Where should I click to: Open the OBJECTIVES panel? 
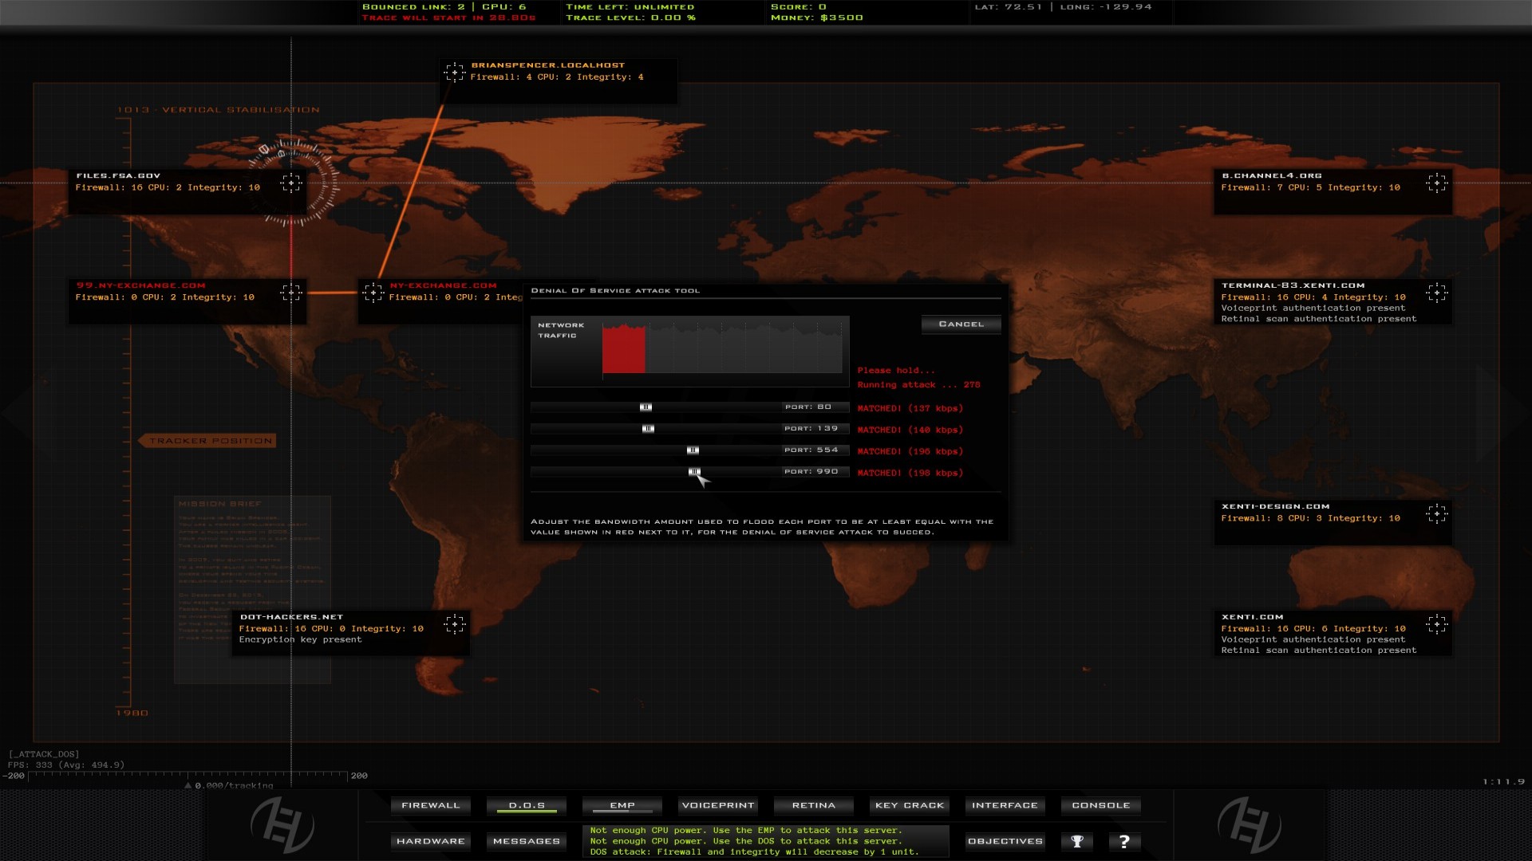[x=1004, y=841]
